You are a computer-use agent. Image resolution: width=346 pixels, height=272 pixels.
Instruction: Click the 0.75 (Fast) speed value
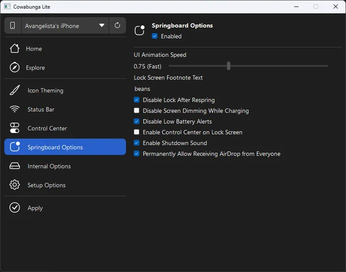coord(148,66)
